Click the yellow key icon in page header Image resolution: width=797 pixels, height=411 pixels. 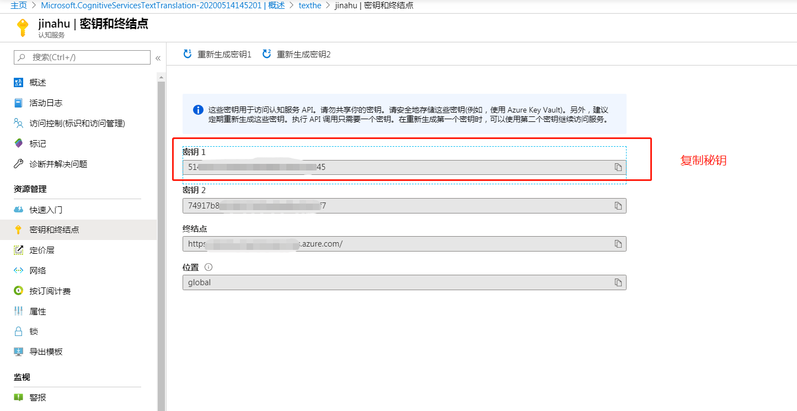pyautogui.click(x=23, y=28)
